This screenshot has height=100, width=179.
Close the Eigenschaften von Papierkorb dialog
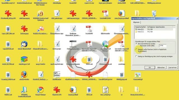(x=177, y=18)
